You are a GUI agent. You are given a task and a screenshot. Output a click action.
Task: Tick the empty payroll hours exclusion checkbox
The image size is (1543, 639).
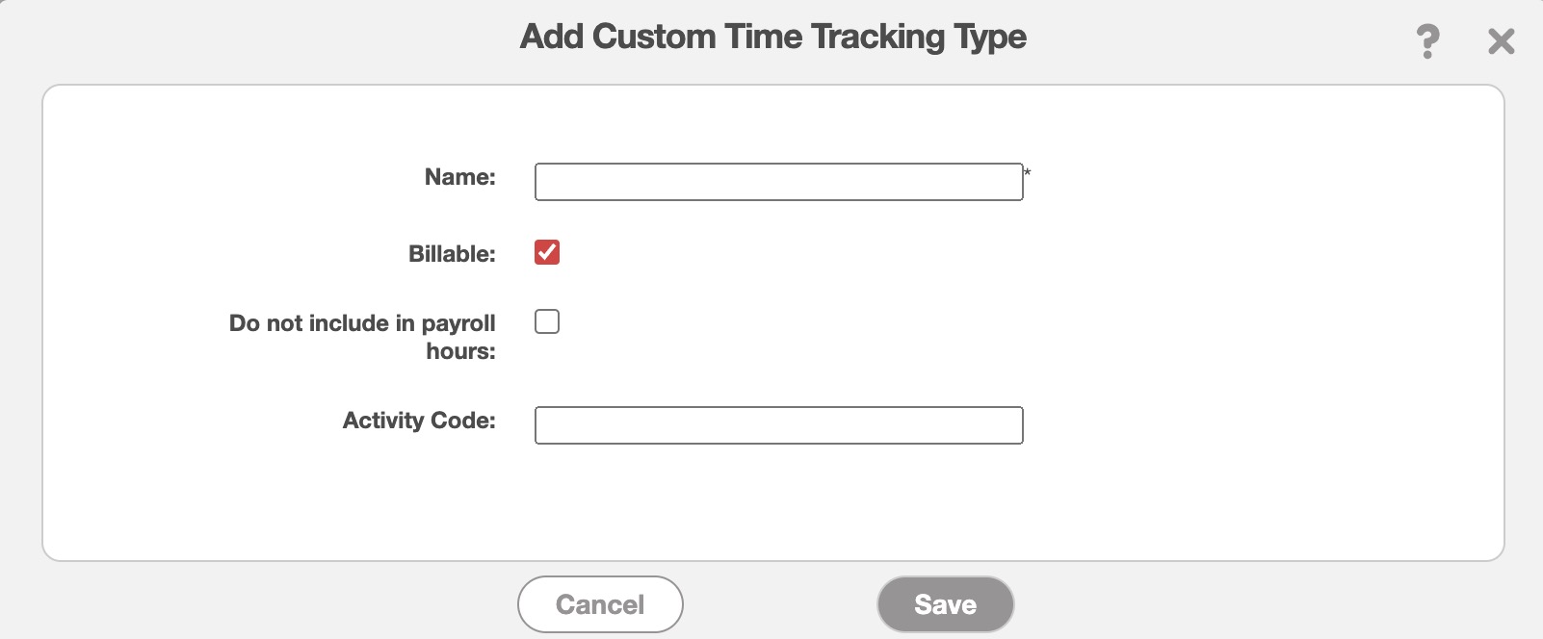(547, 321)
